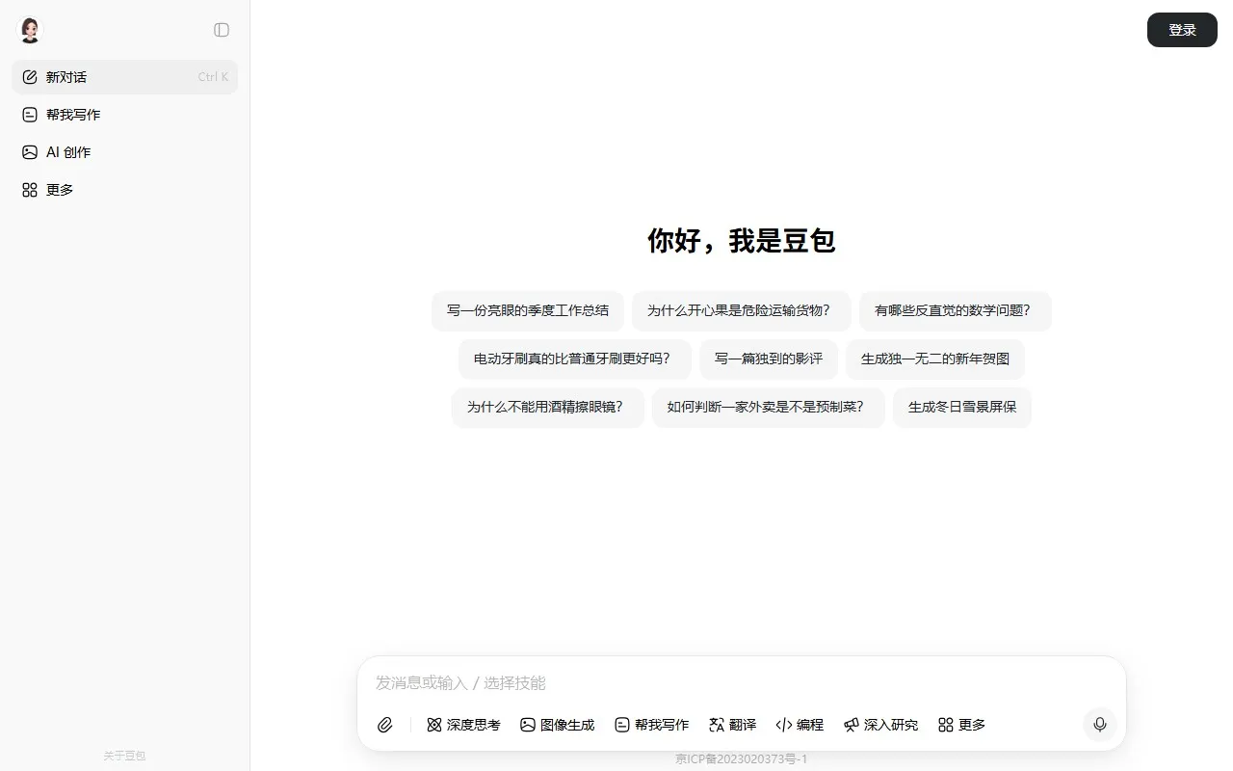This screenshot has width=1233, height=771.
Task: Click the 登录 login button
Action: tap(1182, 30)
